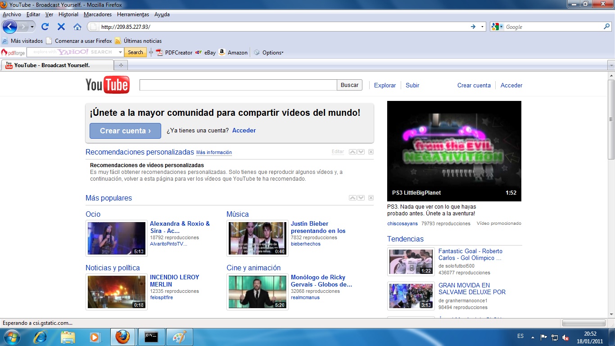Open the Ayuda menu

pos(162,14)
